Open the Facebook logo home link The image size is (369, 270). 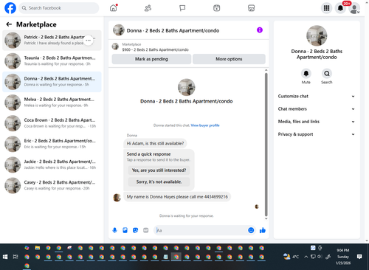point(10,8)
